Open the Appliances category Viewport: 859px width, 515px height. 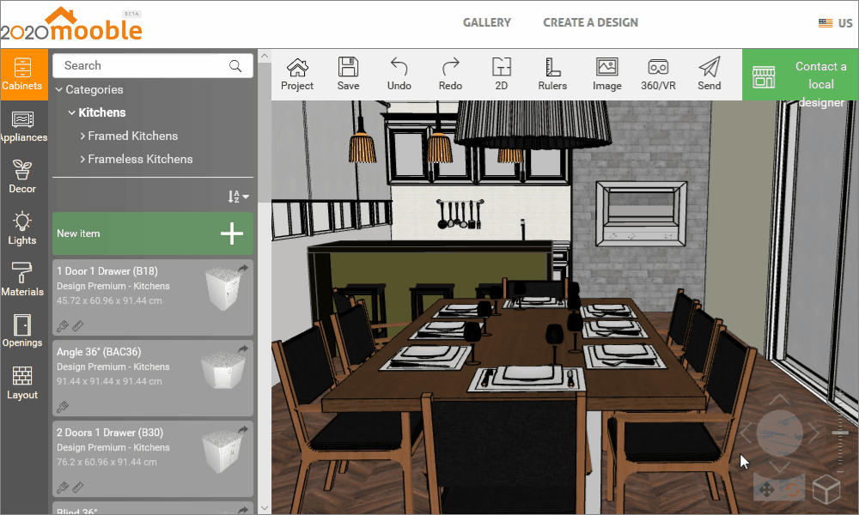(22, 126)
